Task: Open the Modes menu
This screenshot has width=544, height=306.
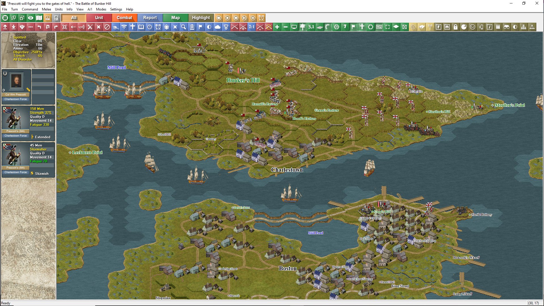Action: click(101, 9)
